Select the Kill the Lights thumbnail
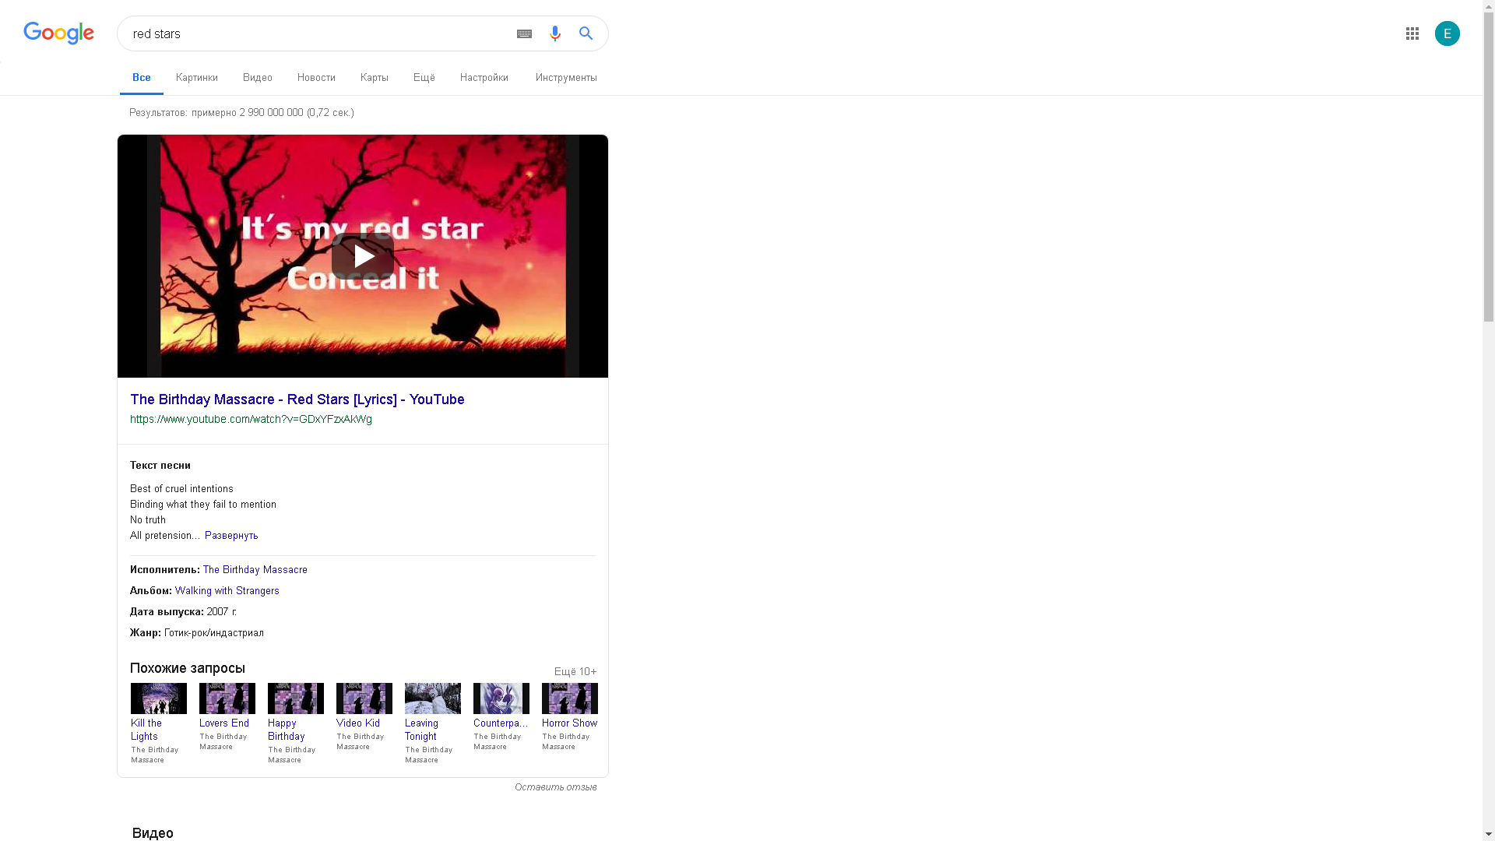1495x841 pixels. (159, 698)
